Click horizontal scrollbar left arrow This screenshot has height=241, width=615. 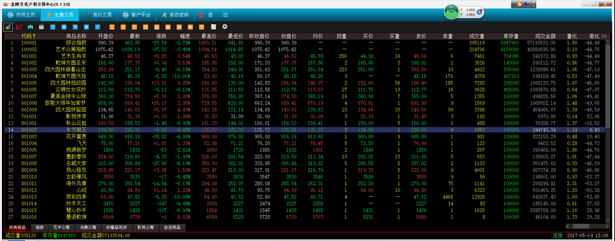pos(568,226)
